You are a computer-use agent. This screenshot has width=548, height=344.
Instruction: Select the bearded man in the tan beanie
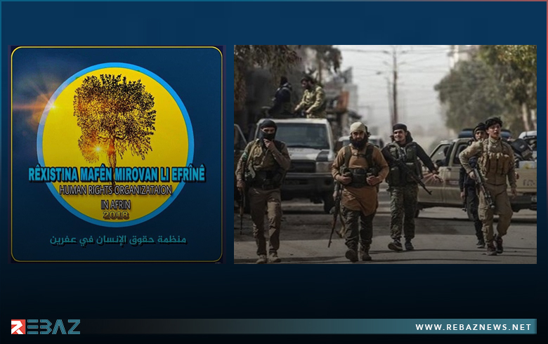point(359,186)
